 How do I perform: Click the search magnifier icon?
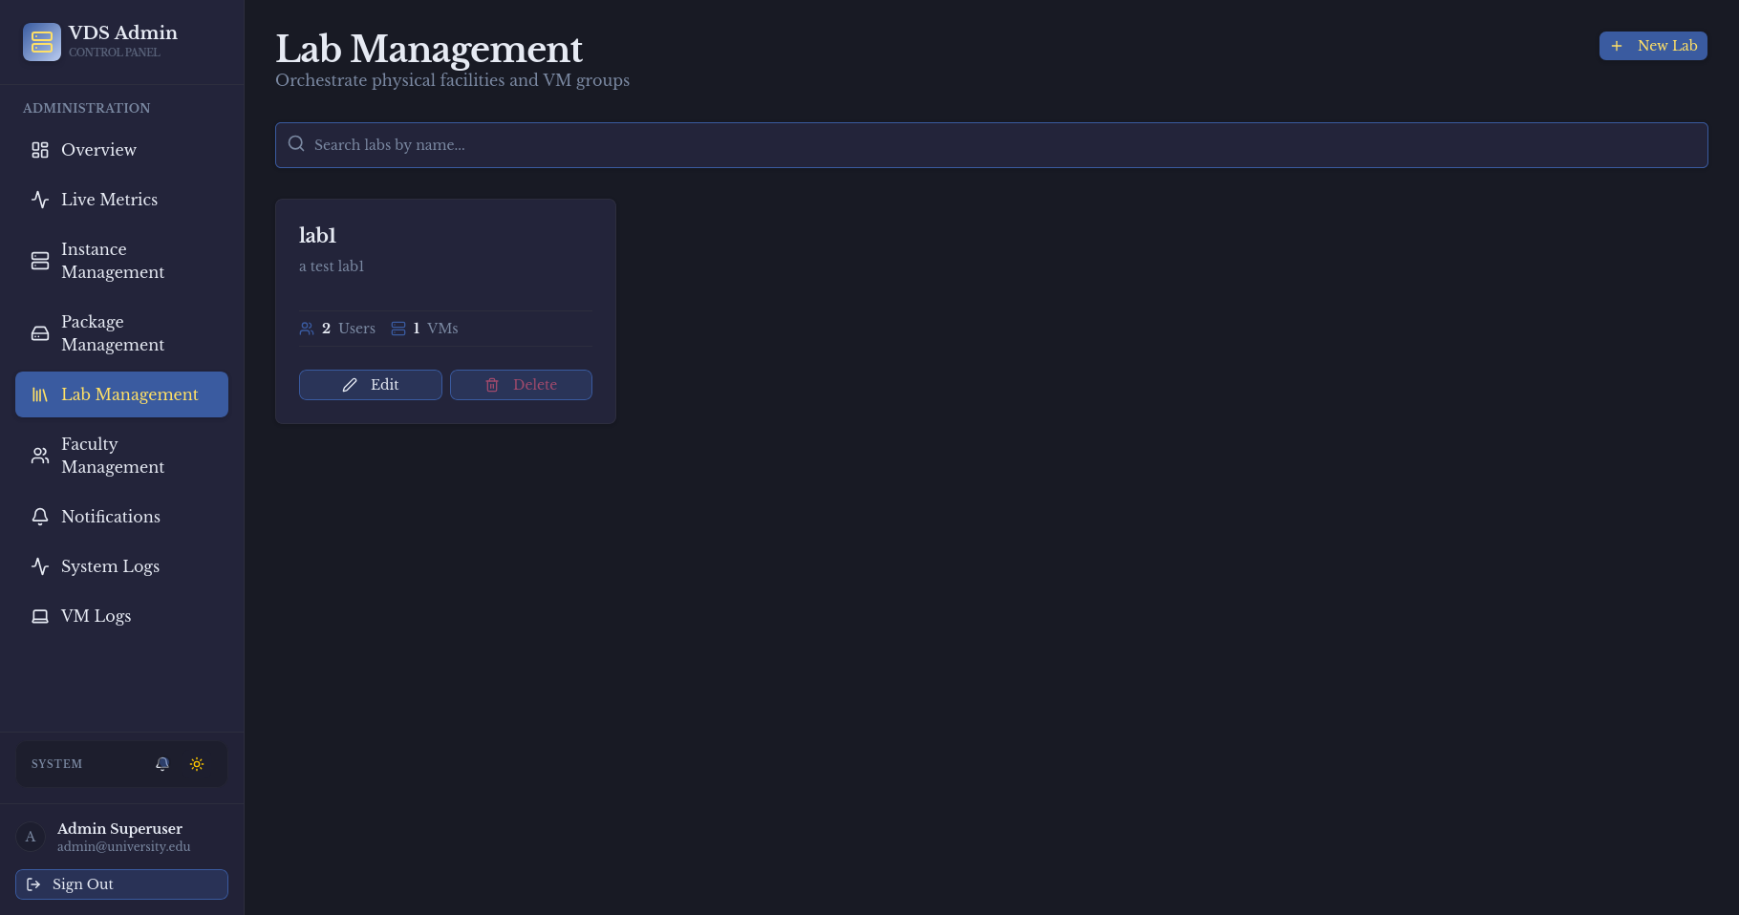click(296, 144)
